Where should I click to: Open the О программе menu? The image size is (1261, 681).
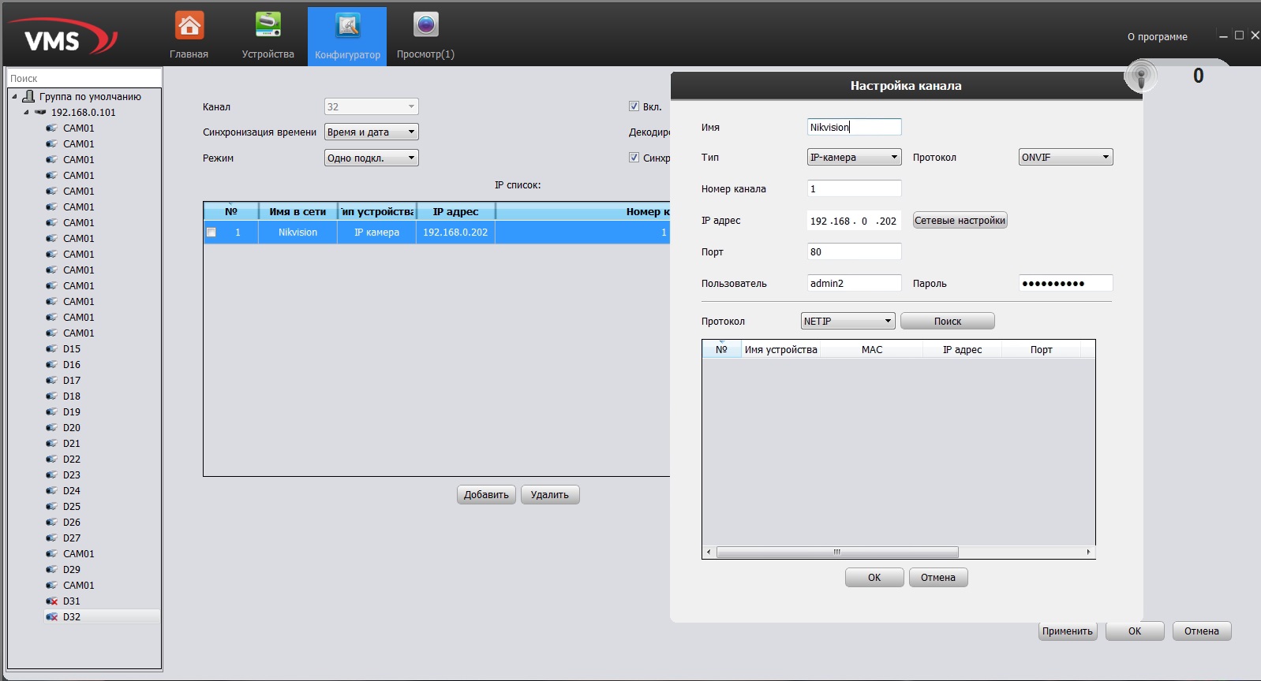point(1157,37)
